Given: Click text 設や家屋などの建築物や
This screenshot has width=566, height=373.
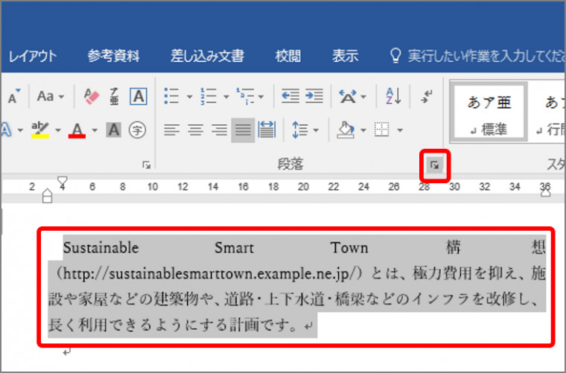Looking at the screenshot, I should 130,299.
